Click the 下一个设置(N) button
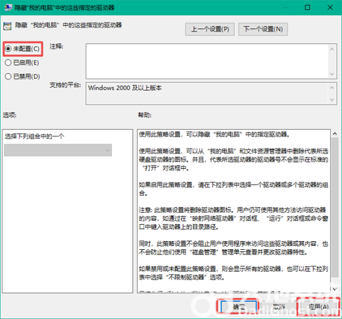 (x=263, y=29)
